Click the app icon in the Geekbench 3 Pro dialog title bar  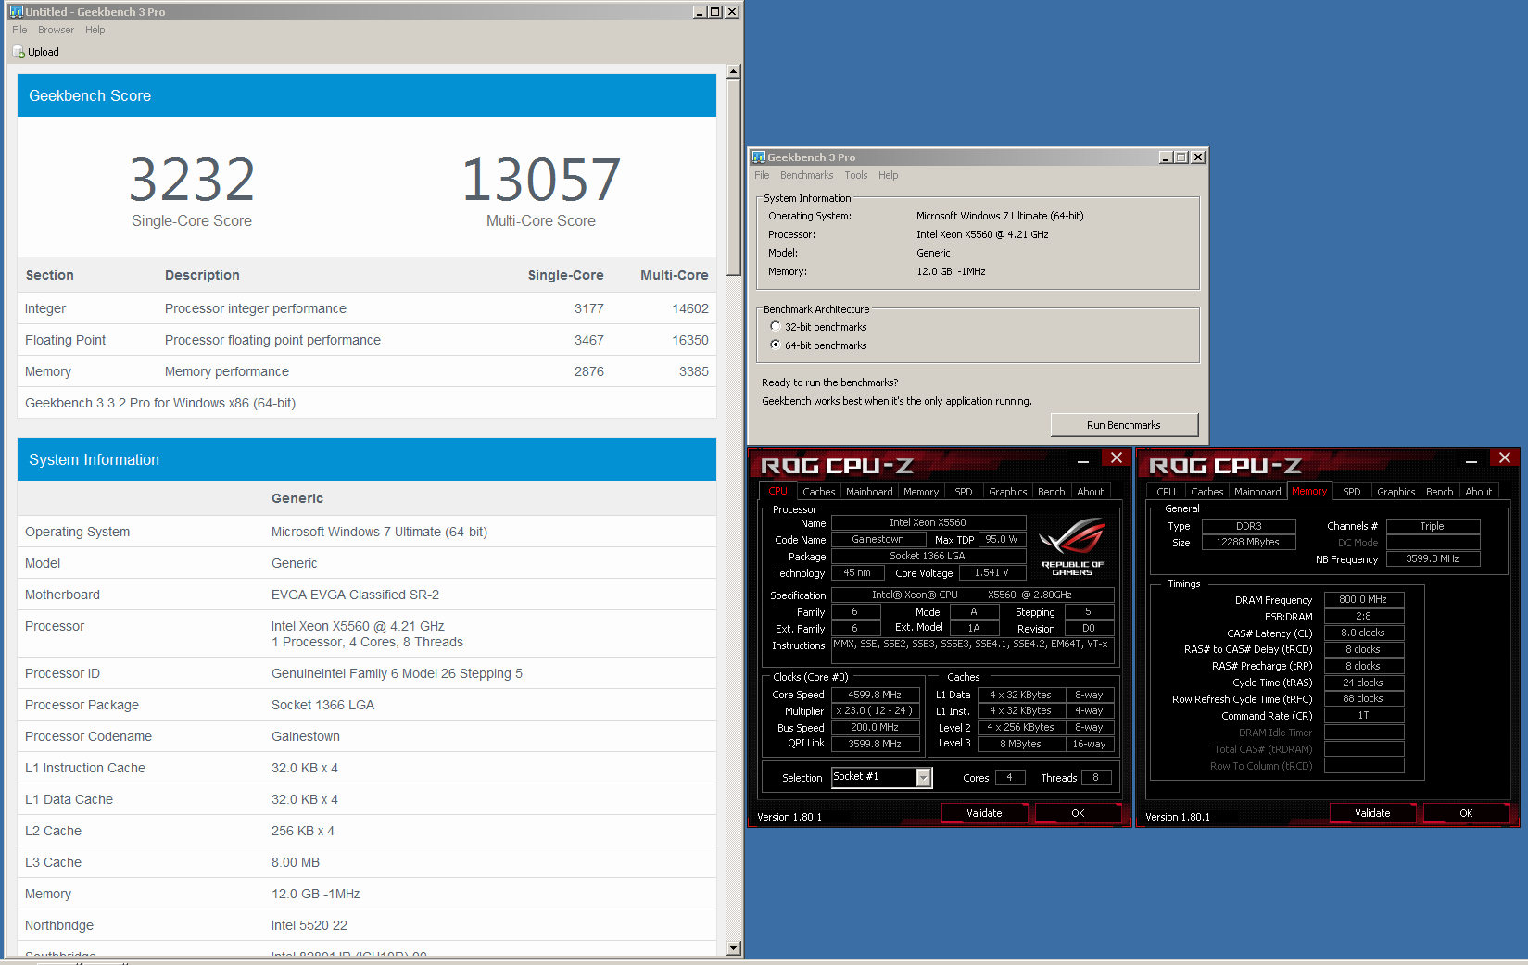pos(758,157)
